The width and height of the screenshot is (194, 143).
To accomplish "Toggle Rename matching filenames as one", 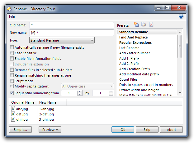I will [12, 75].
